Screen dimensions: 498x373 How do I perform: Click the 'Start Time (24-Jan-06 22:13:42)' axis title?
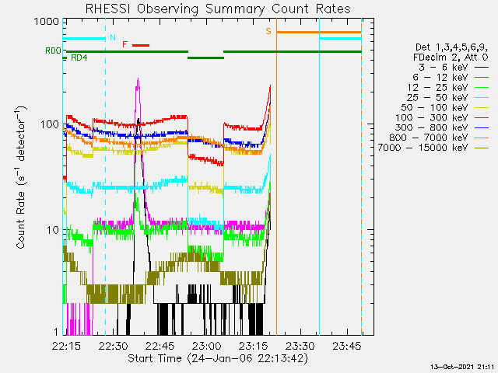tap(218, 358)
